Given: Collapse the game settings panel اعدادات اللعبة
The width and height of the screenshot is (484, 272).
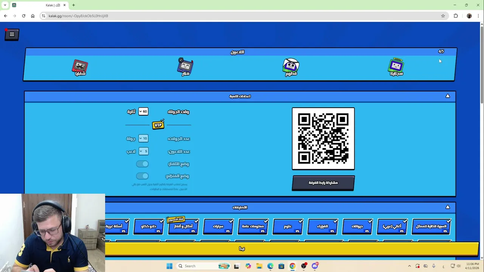Looking at the screenshot, I should tap(448, 96).
